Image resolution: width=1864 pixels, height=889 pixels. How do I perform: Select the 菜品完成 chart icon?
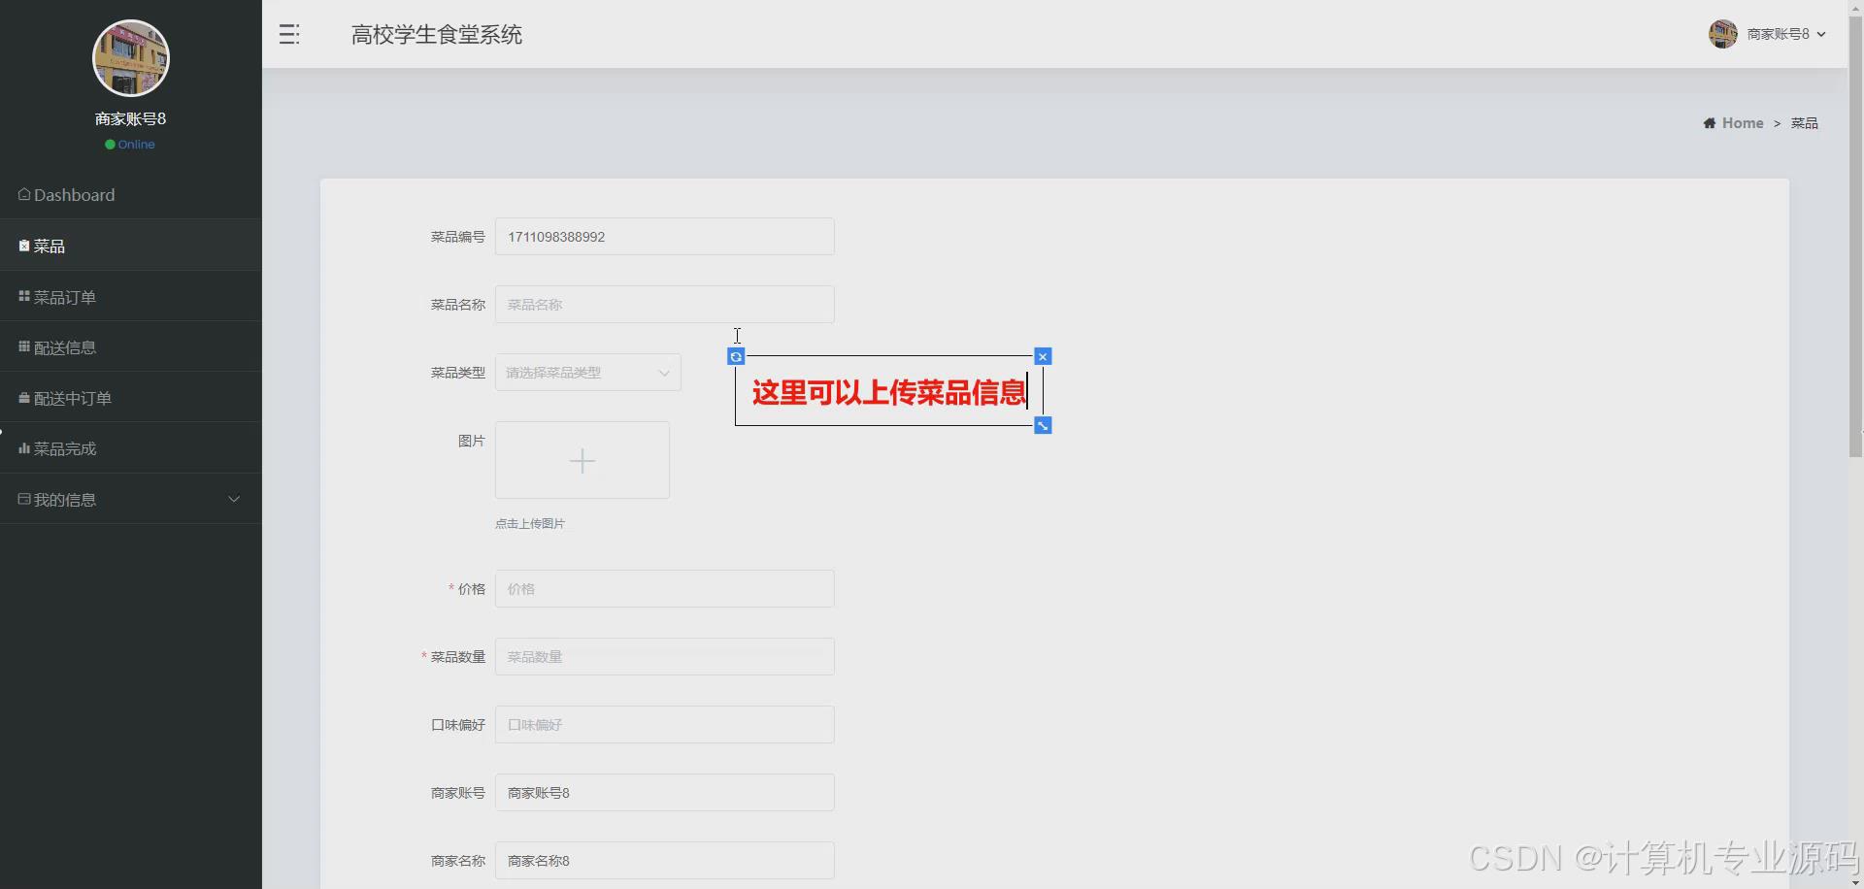22,448
